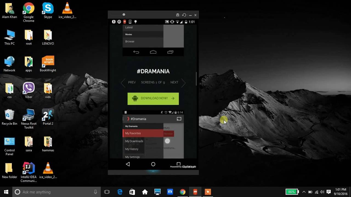Launch IntelliJ IDEA Community shortcut
Screen dimensions: 351x197
pyautogui.click(x=29, y=172)
